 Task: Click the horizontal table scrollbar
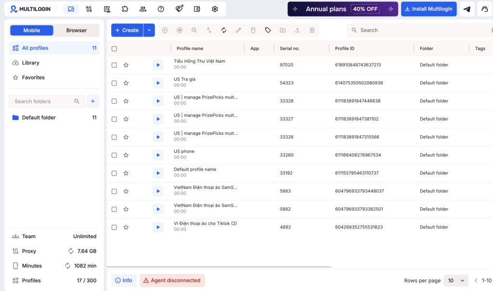219,267
